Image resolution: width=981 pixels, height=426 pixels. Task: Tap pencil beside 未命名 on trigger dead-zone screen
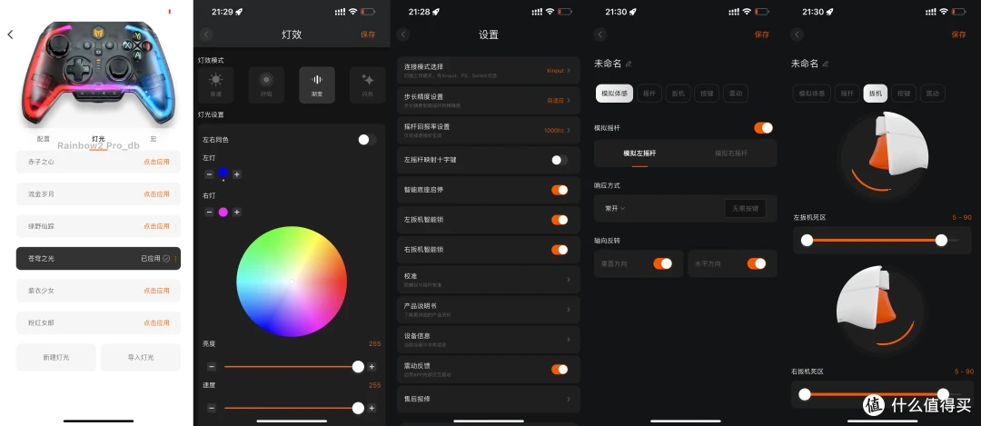[826, 64]
